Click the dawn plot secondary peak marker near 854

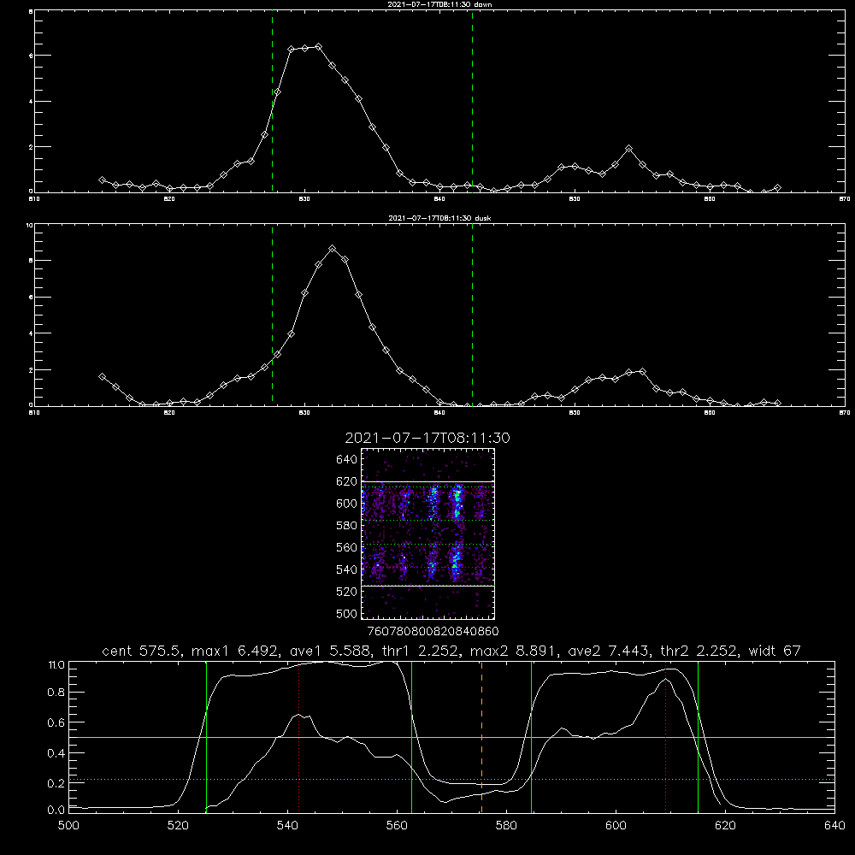tap(628, 148)
